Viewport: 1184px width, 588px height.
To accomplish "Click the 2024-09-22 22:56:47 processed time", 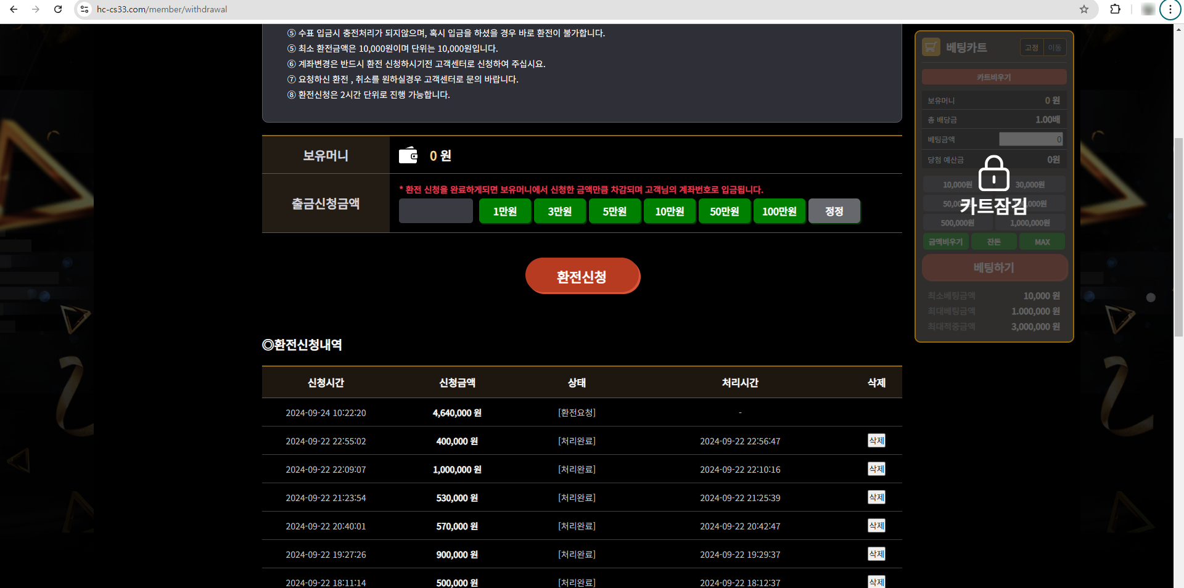I will [740, 441].
